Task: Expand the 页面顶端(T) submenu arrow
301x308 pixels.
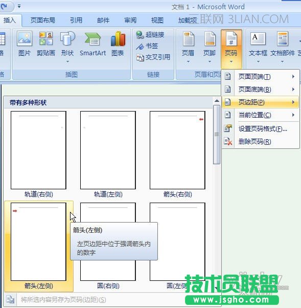Action: (x=293, y=76)
